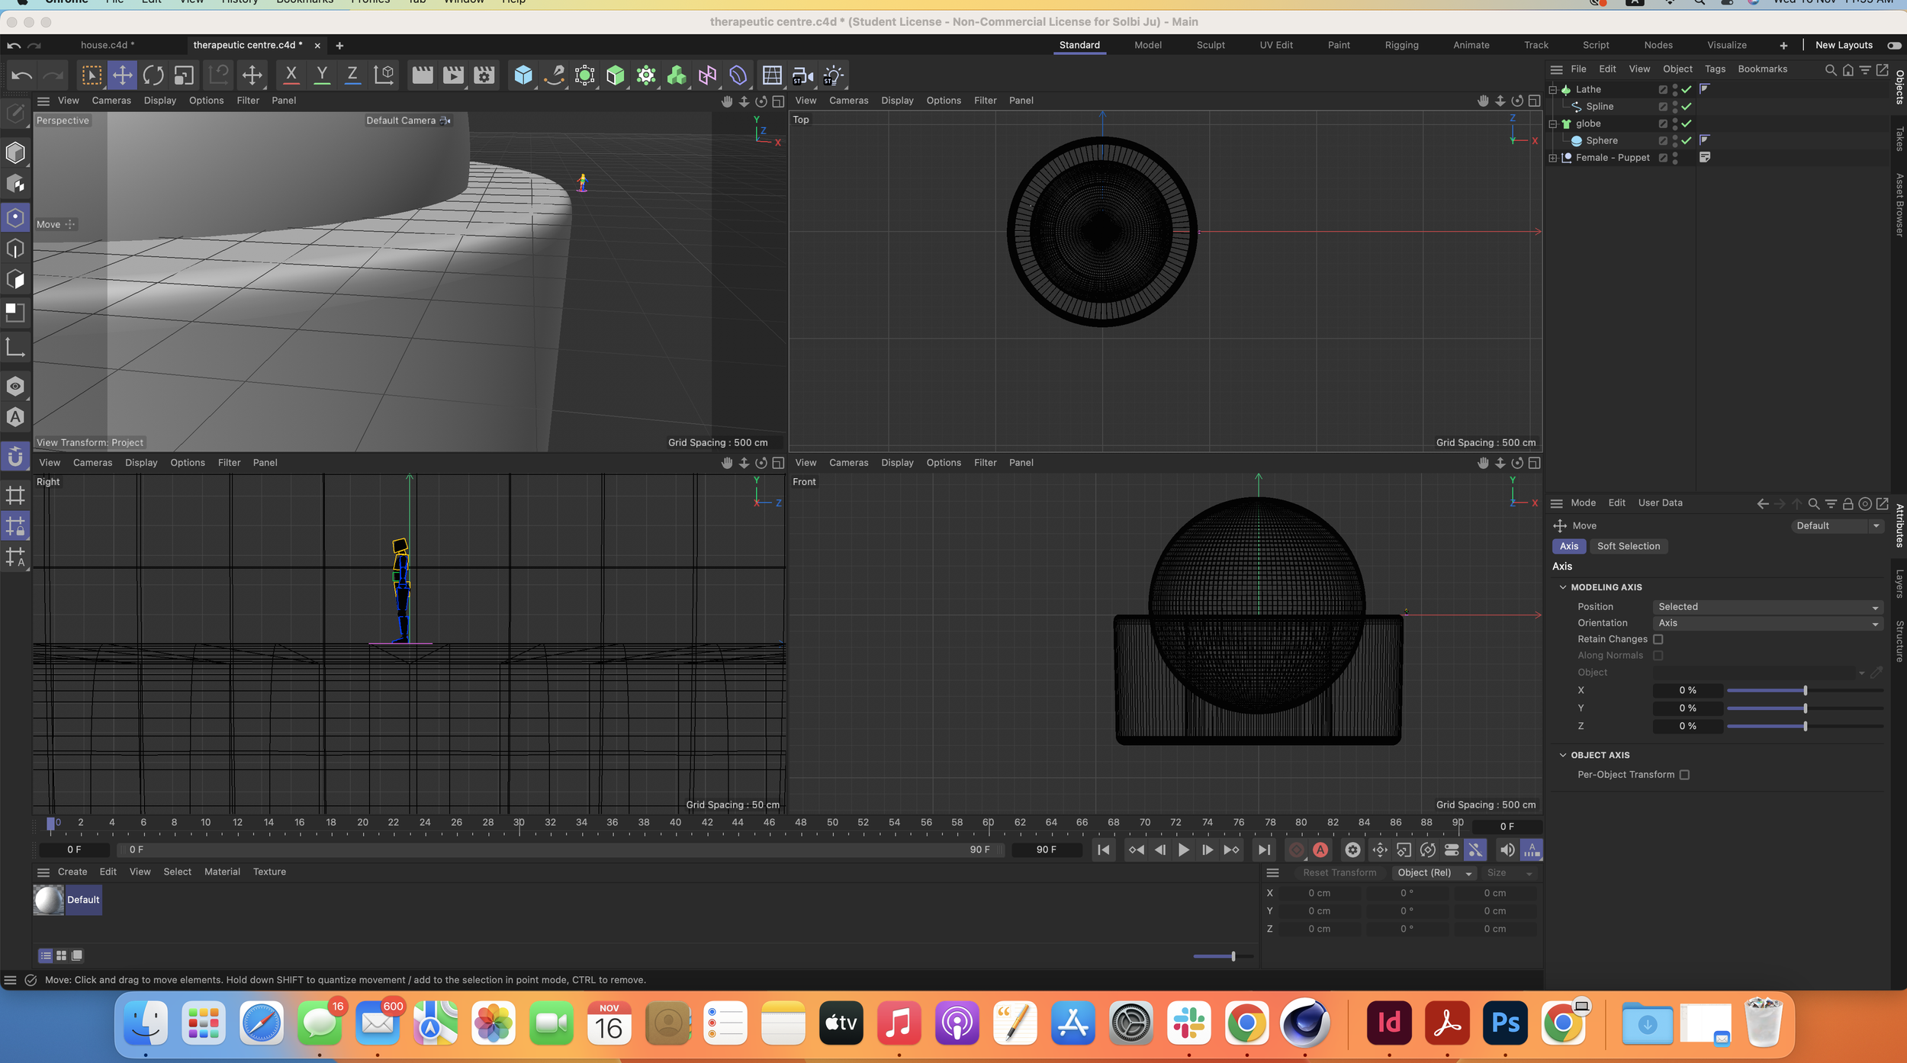The height and width of the screenshot is (1063, 1907).
Task: Open Edit Render Settings icon
Action: (484, 75)
